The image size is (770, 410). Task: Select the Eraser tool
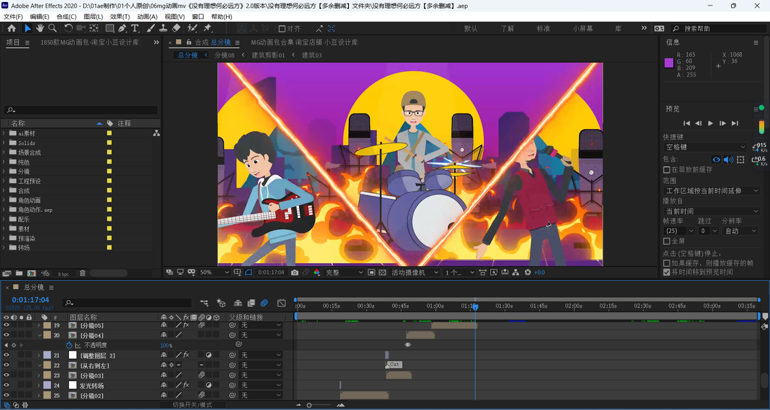pyautogui.click(x=176, y=29)
